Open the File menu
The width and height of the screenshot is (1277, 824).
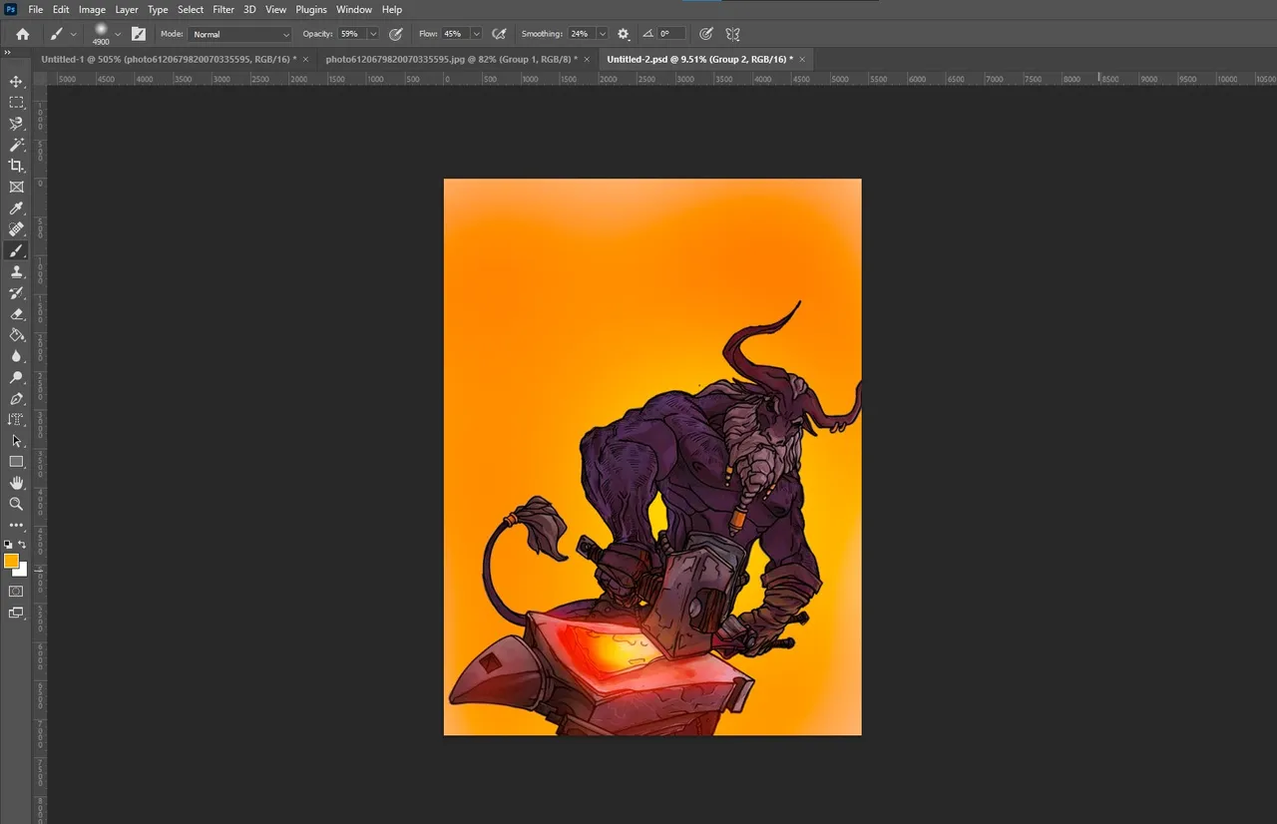click(x=36, y=9)
